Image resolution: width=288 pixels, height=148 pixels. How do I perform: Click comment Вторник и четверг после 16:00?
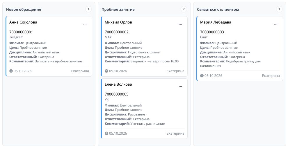point(154,61)
